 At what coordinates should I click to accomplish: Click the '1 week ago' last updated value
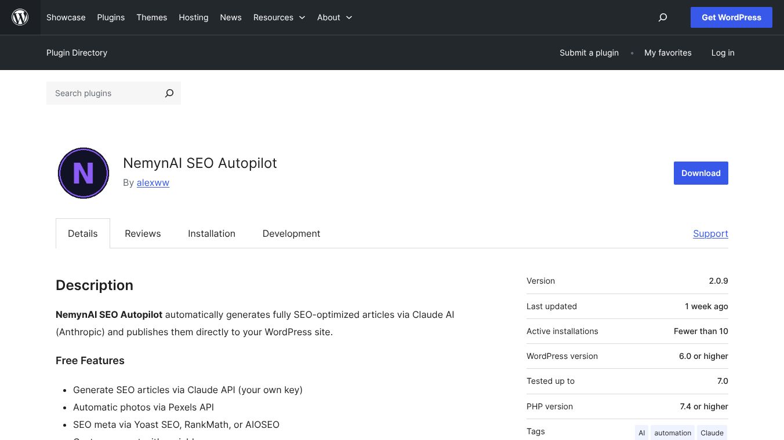pyautogui.click(x=706, y=306)
